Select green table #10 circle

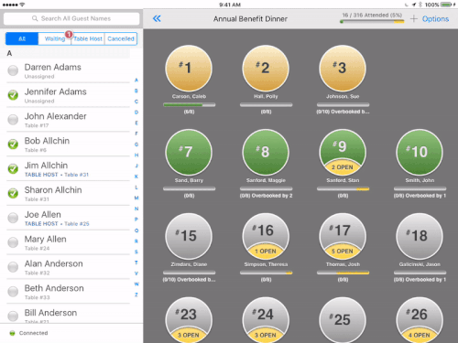pyautogui.click(x=420, y=152)
